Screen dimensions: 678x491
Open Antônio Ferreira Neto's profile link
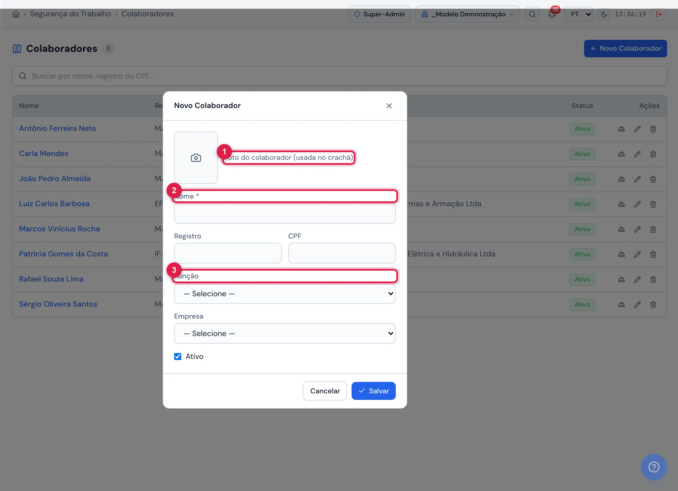point(57,128)
